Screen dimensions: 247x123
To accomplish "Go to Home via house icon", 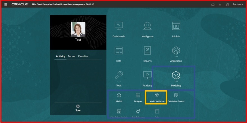I will tap(213, 4).
